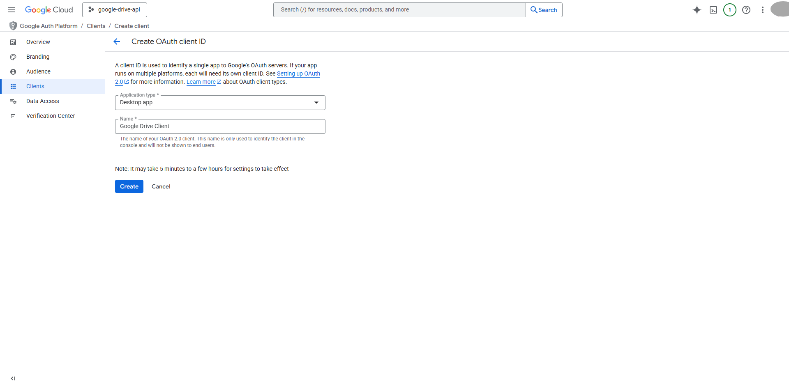Click the Clients grid icon

13,87
